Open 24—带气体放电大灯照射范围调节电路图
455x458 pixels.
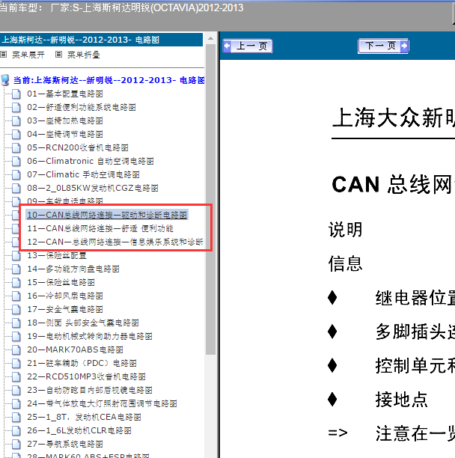click(102, 403)
